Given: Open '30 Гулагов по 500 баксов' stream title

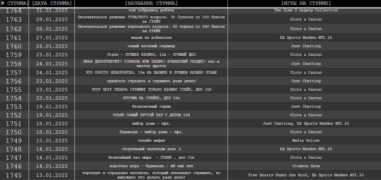Looking at the screenshot, I should 151,20.
